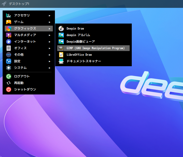Click the アクセサリ category icon
Image resolution: width=183 pixels, height=157 pixels.
point(9,15)
